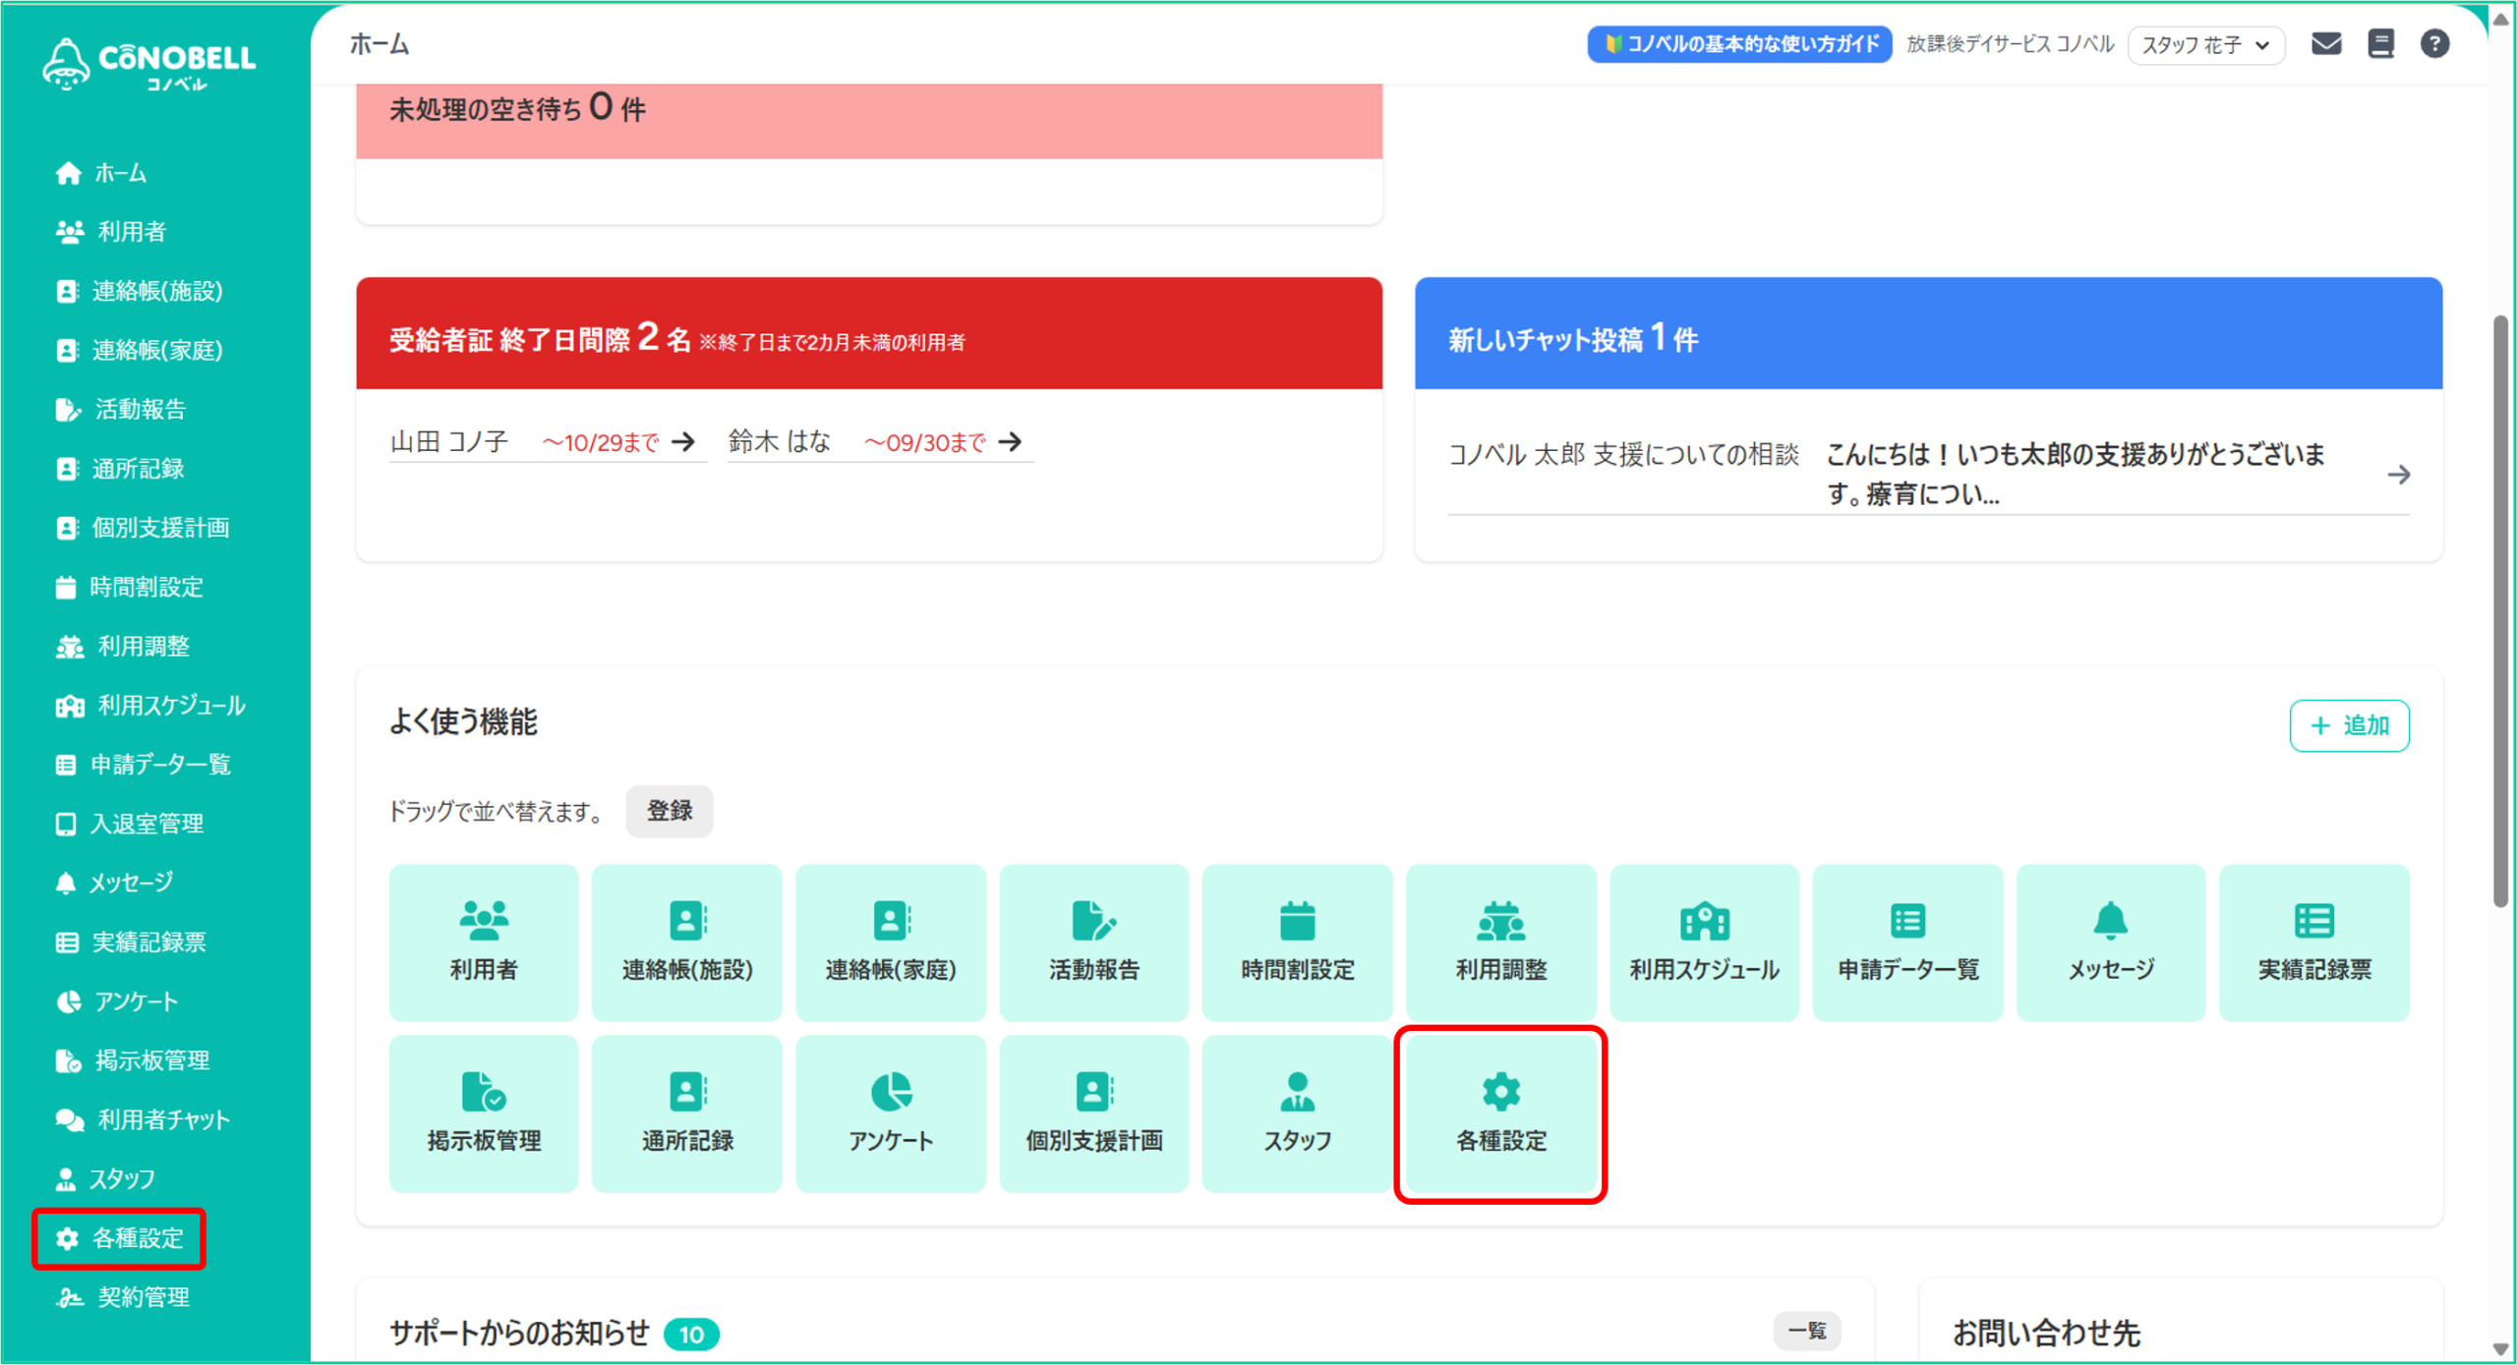Open the 時間割設定 calendar tile

click(1297, 942)
